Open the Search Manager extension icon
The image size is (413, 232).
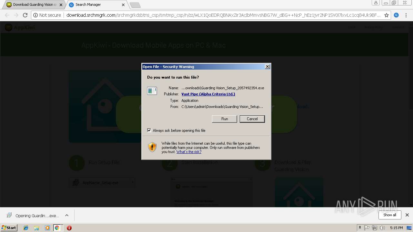tap(396, 15)
